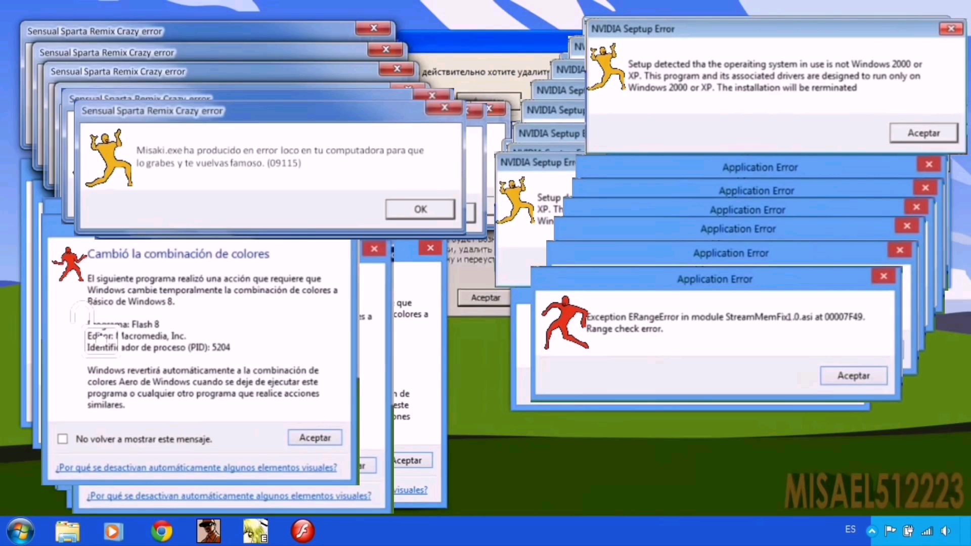Click the ES input language indicator

[851, 529]
